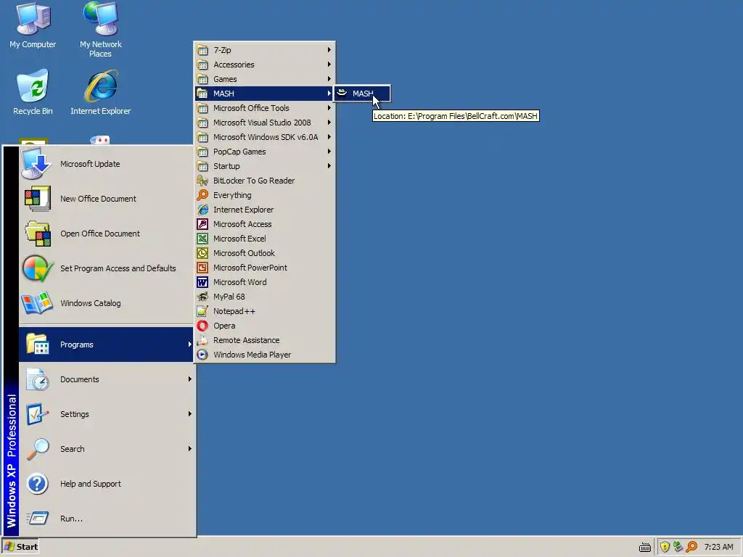Click the BitLocker To Go Reader label
743x557 pixels.
(254, 181)
